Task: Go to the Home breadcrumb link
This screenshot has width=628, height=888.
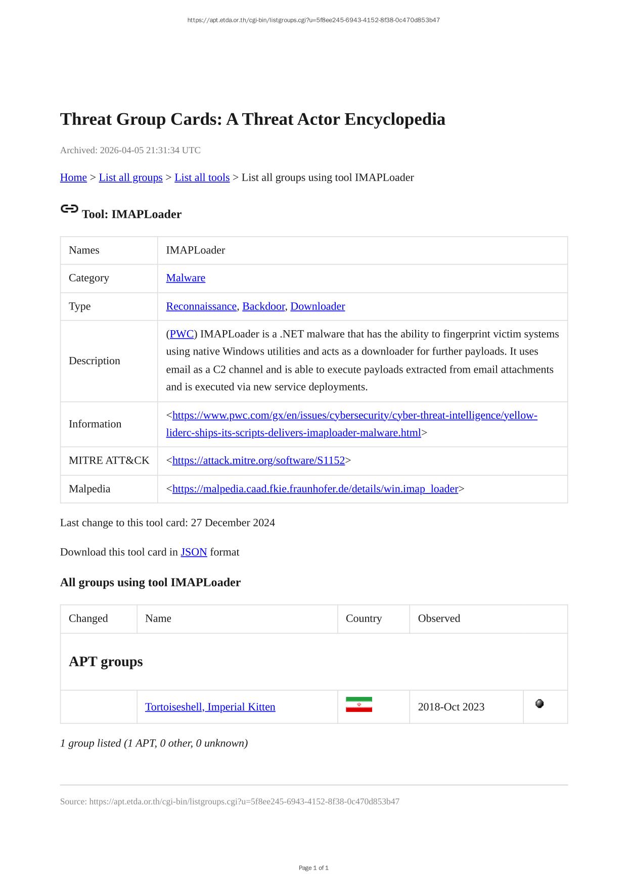Action: (x=73, y=177)
